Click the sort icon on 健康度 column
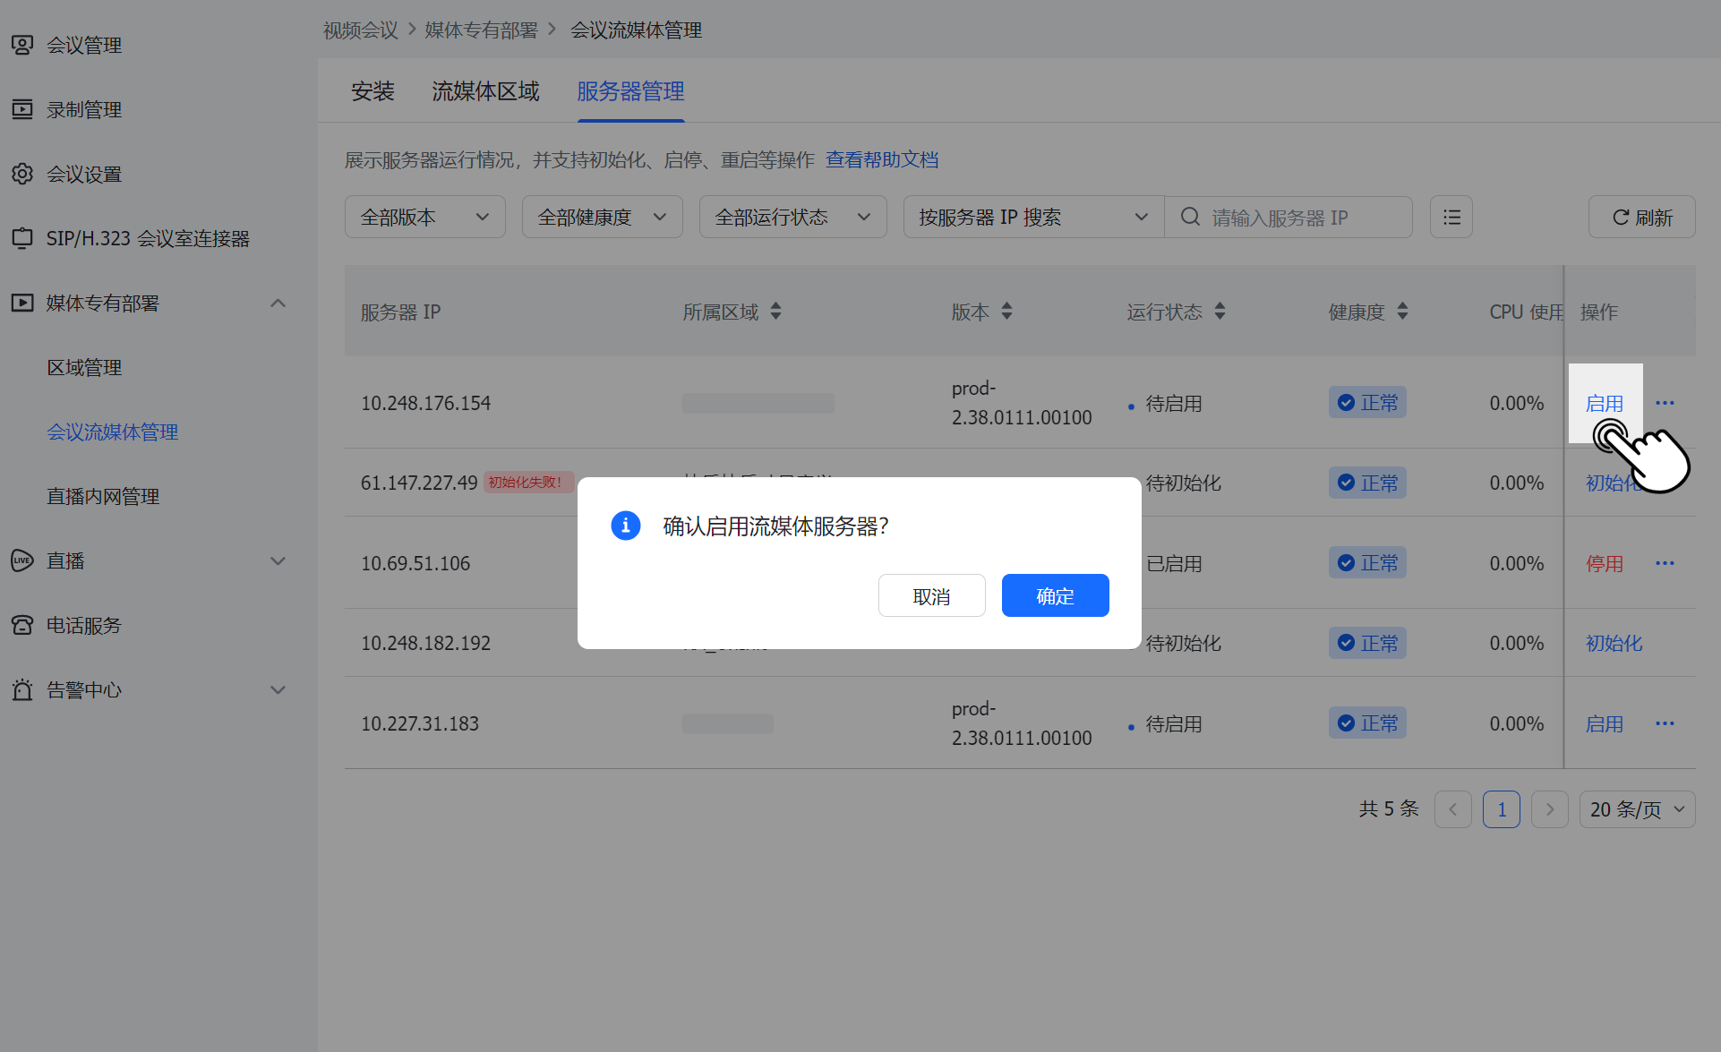 click(1402, 312)
